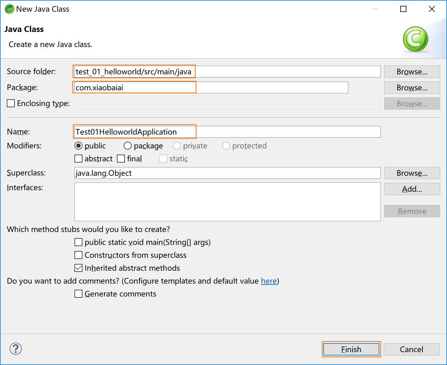The height and width of the screenshot is (365, 447).
Task: Click the help question mark icon
Action: point(16,349)
